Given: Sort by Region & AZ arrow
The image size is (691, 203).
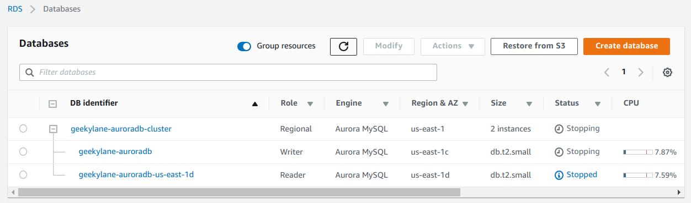Looking at the screenshot, I should 465,103.
